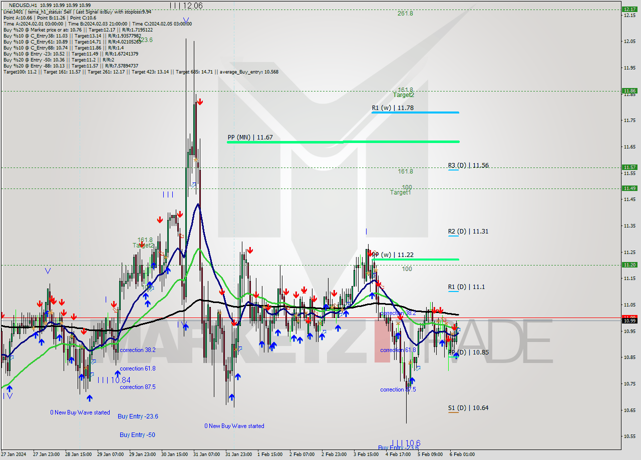
Task: Click the '31 Jan 07:00' time axis label
Action: tap(206, 454)
